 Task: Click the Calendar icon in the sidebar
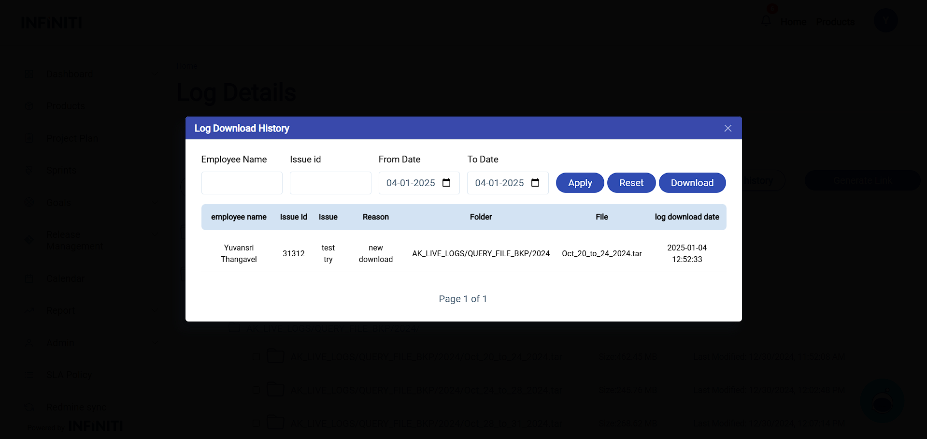point(29,279)
